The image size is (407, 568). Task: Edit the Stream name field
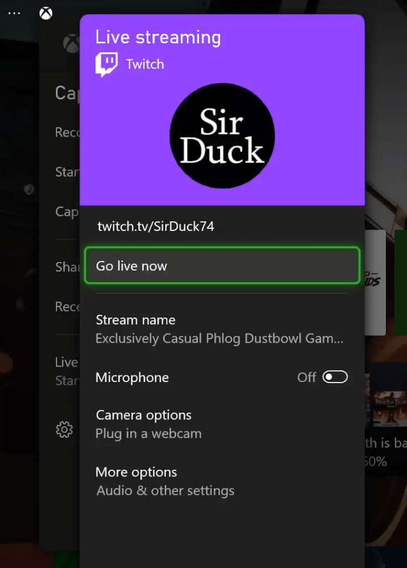[x=222, y=329]
